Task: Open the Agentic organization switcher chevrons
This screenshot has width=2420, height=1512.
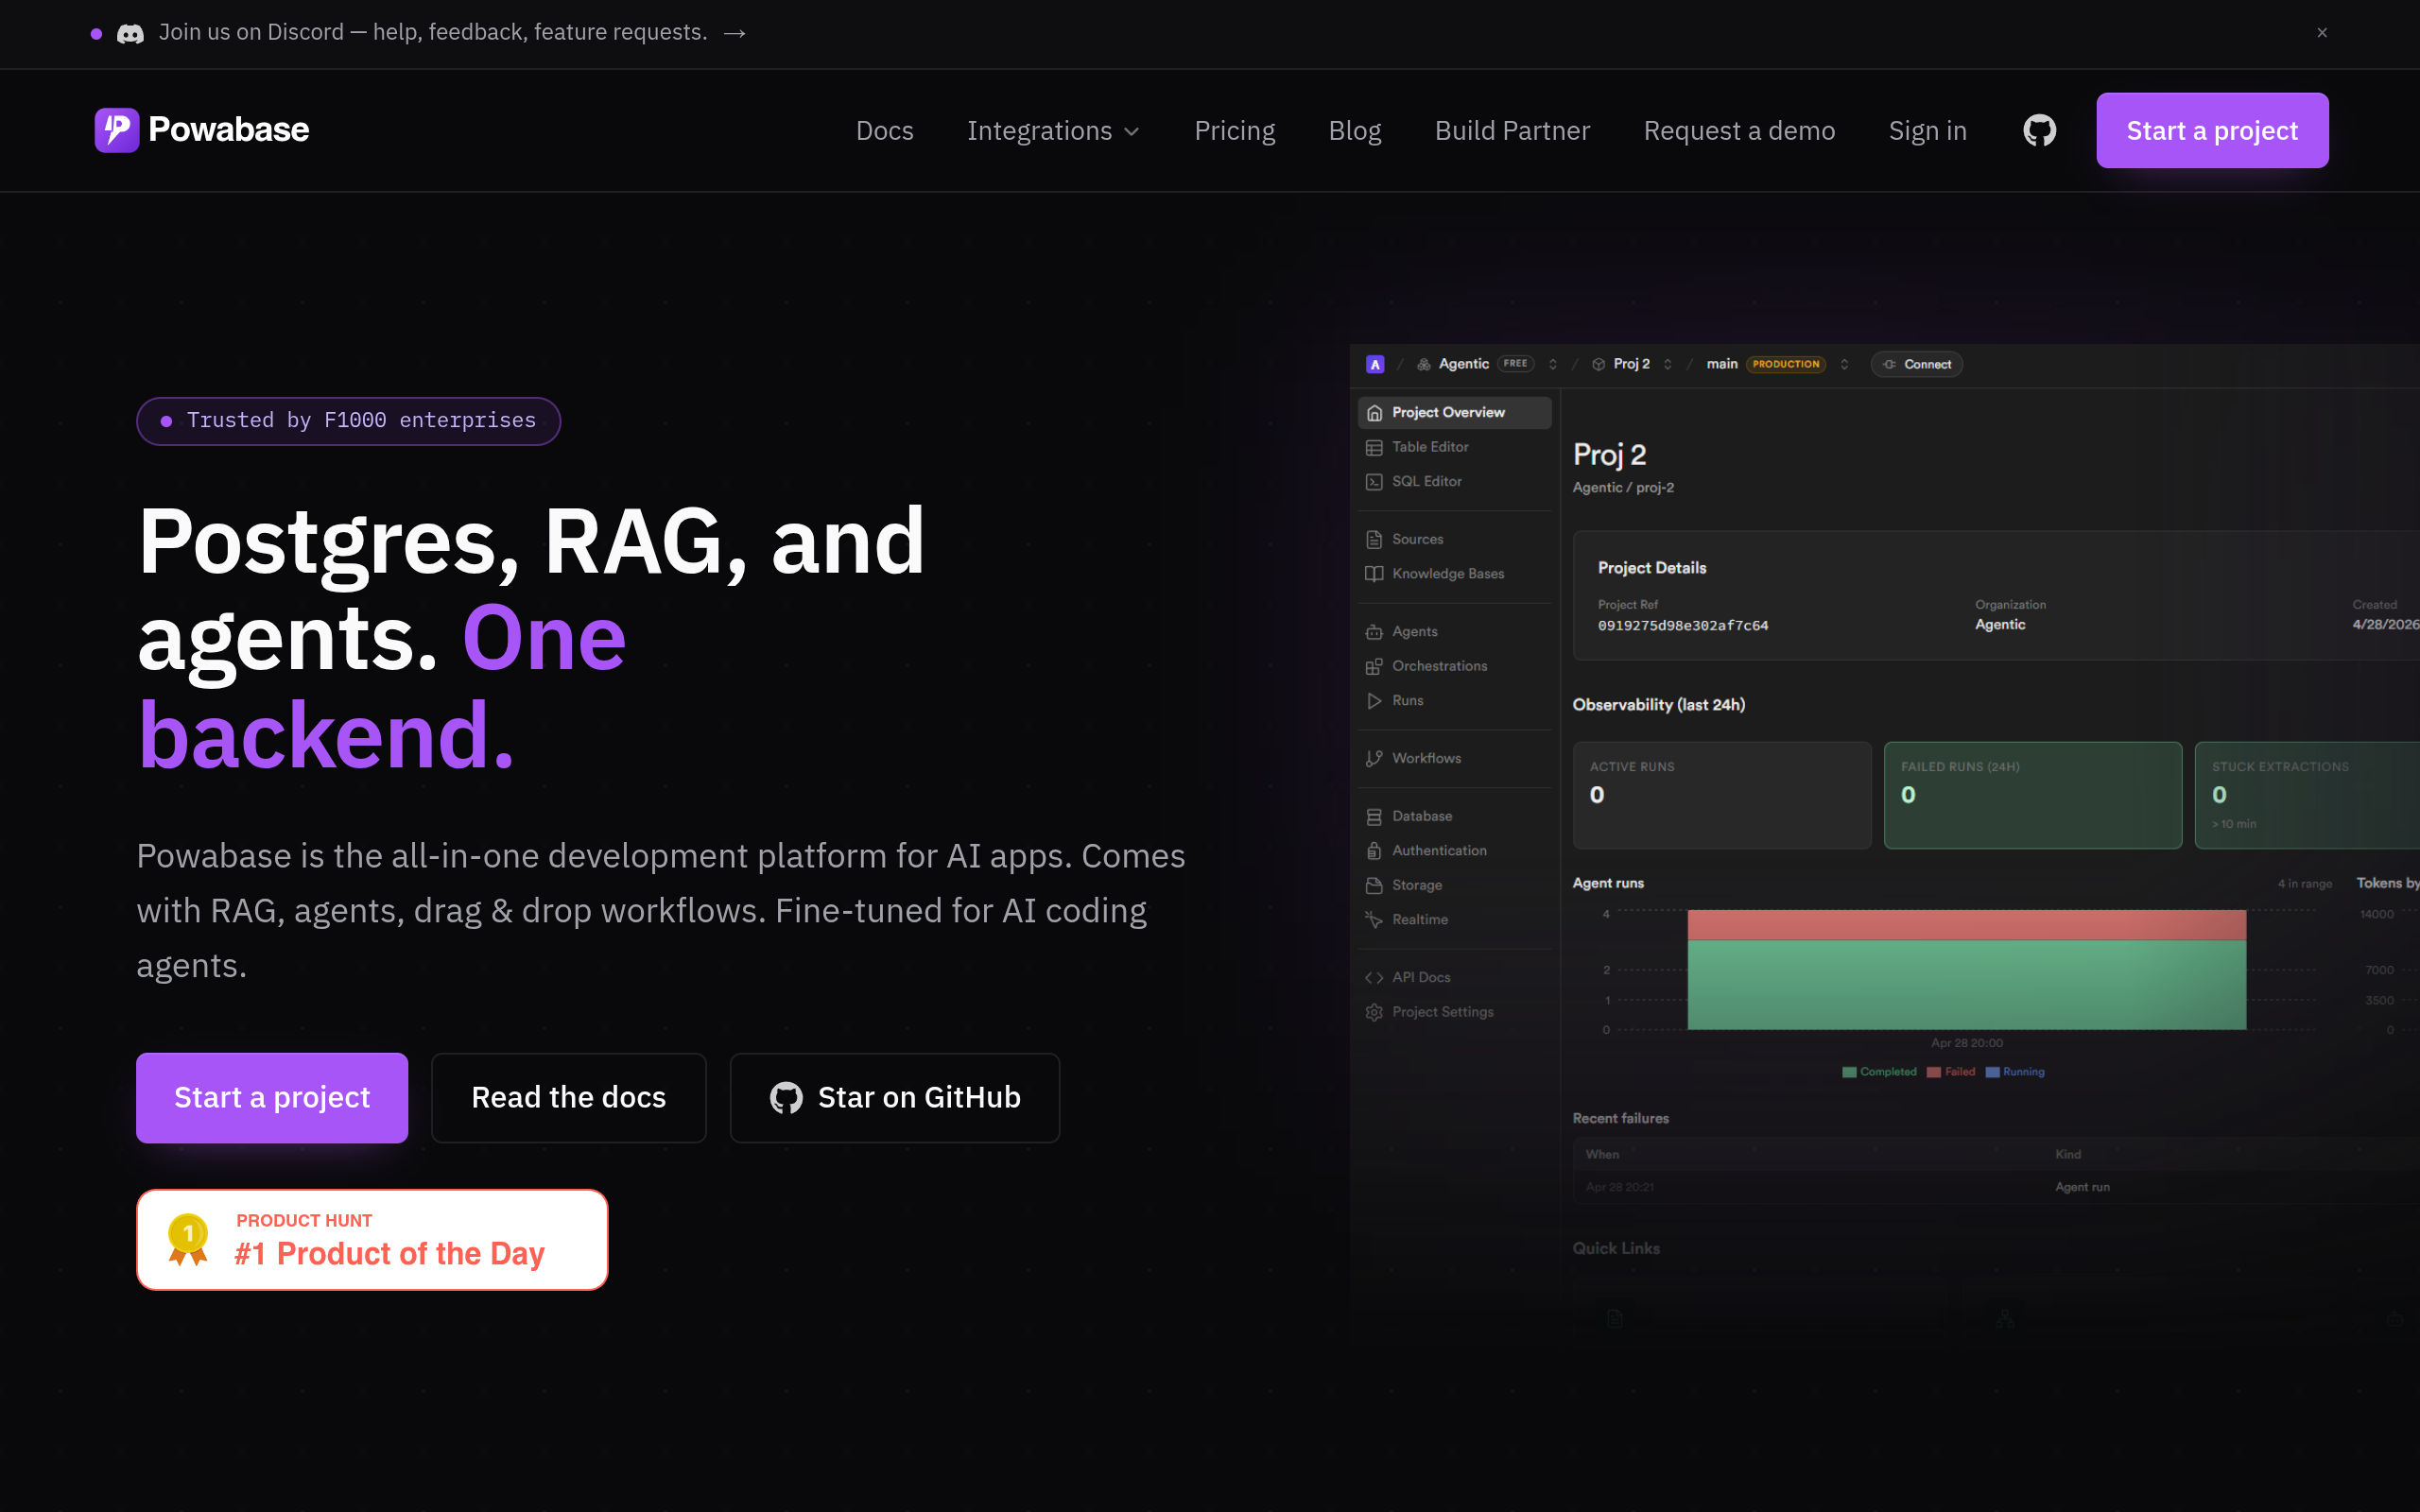Action: (1553, 364)
